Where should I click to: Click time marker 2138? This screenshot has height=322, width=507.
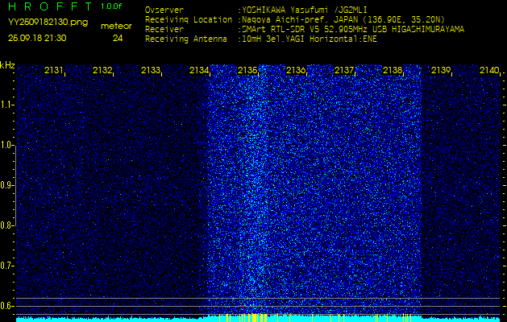(x=393, y=70)
